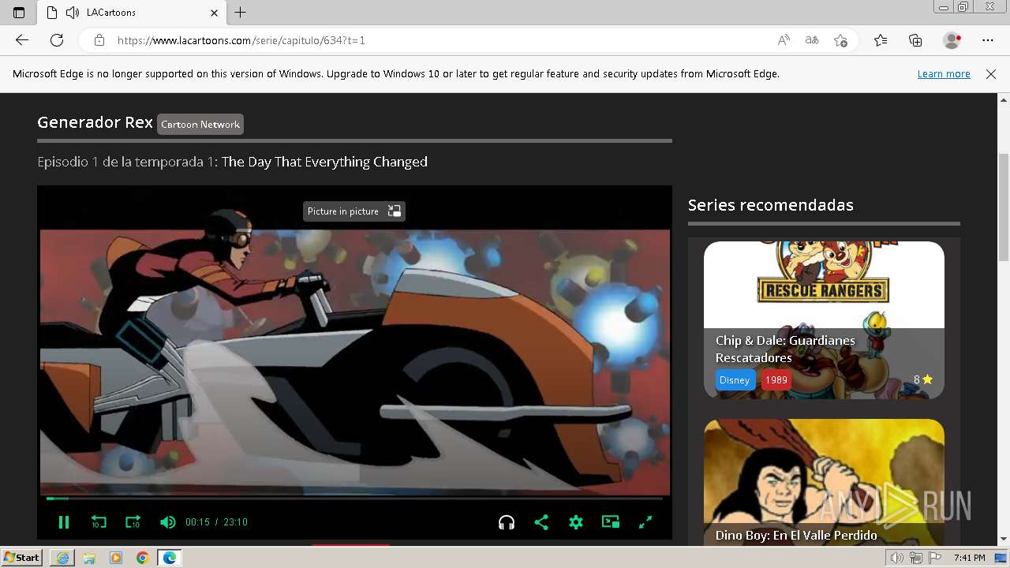Open Read aloud from address bar
The image size is (1010, 568).
click(x=784, y=40)
